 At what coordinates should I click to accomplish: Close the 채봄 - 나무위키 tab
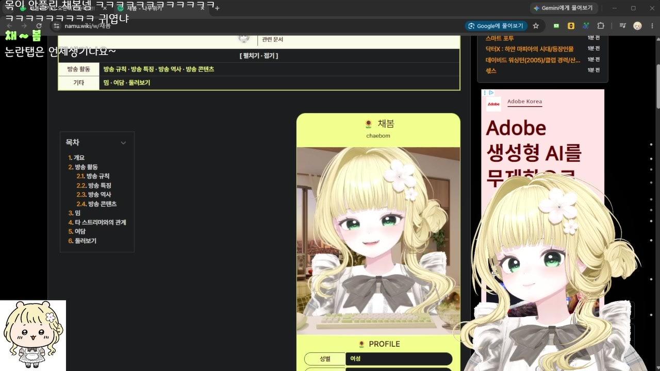(203, 8)
